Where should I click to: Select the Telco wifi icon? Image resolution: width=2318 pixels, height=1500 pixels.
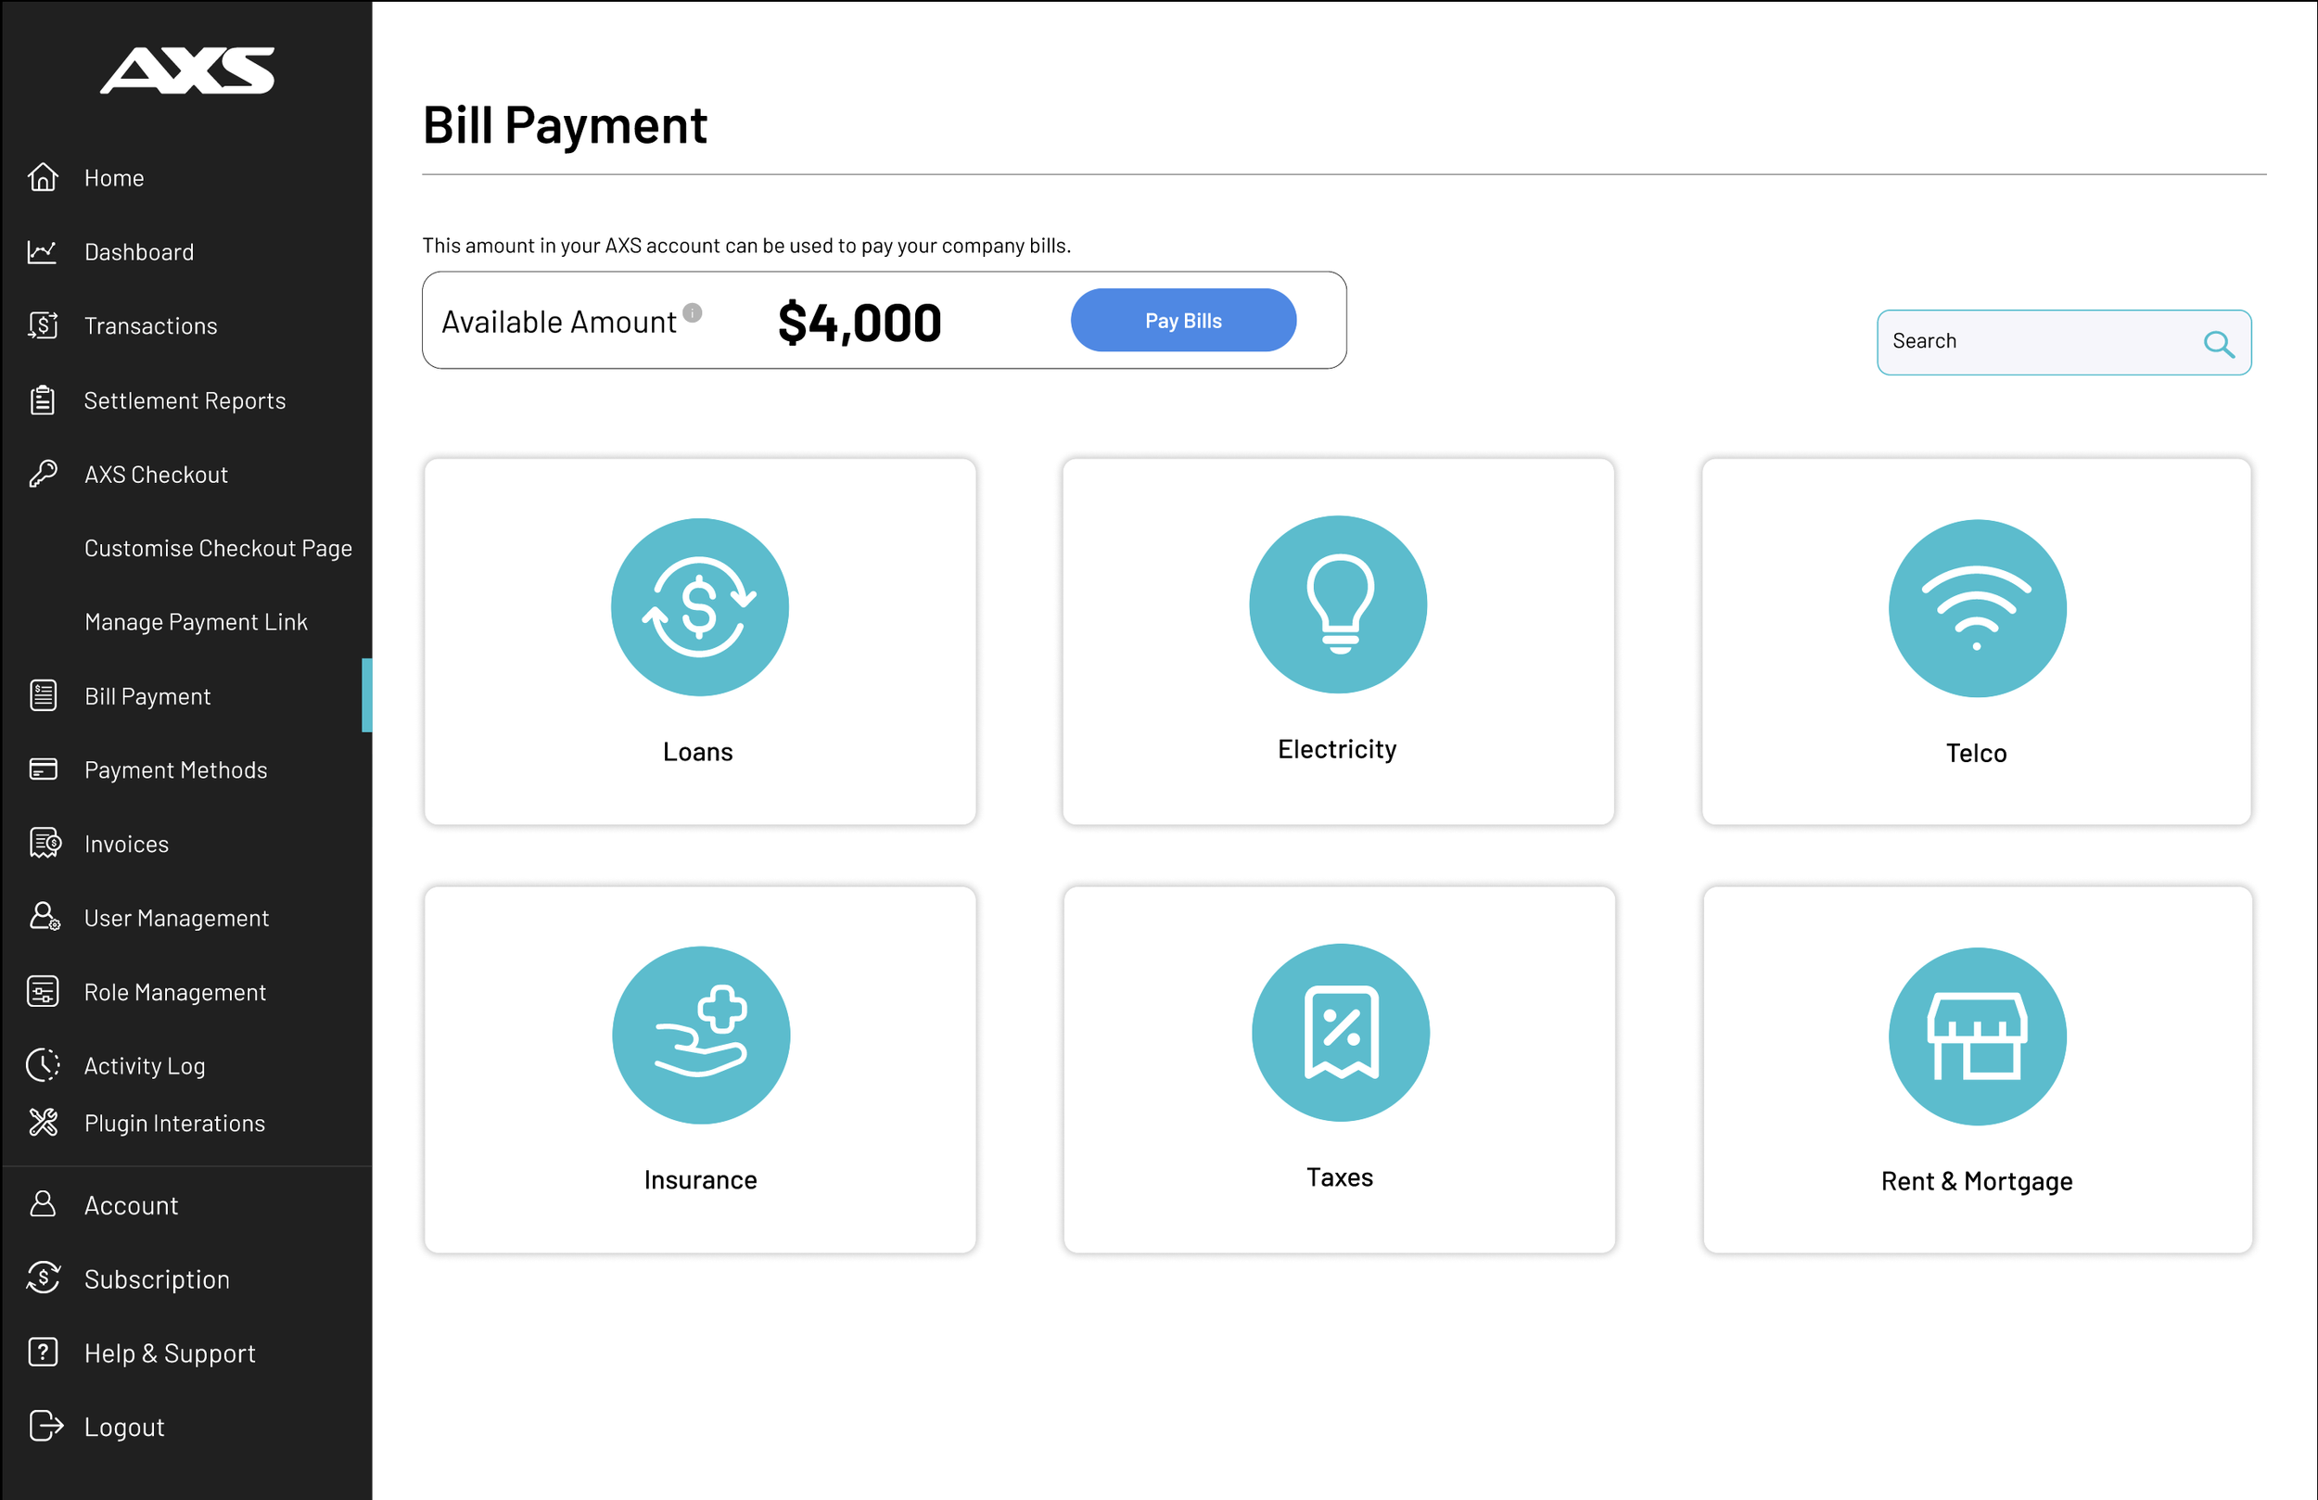pos(1976,608)
